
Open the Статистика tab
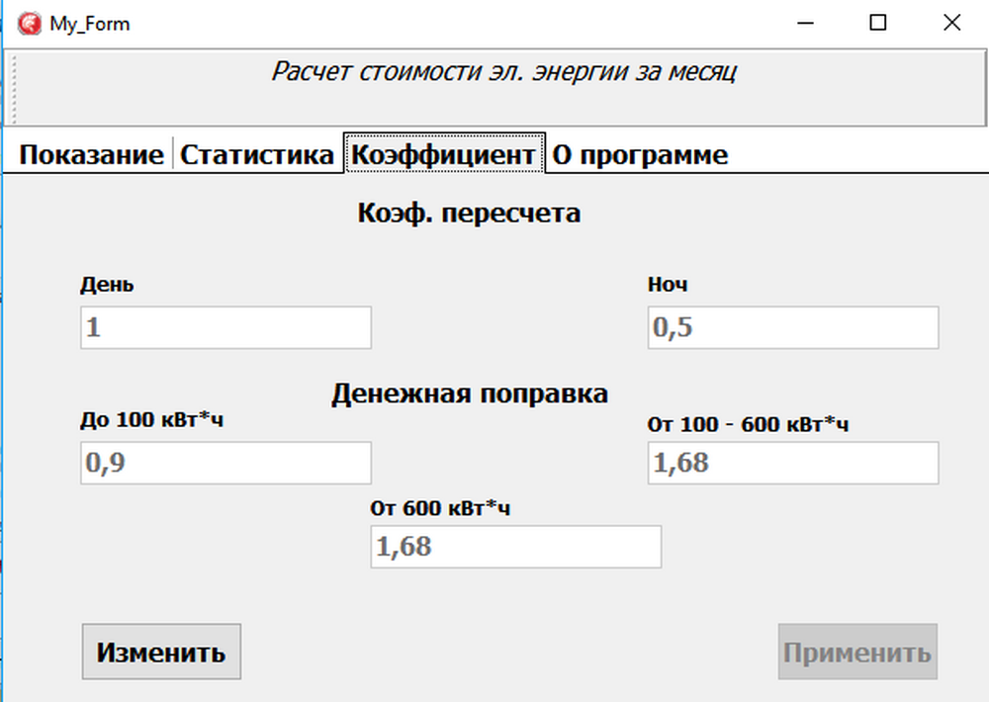(256, 155)
